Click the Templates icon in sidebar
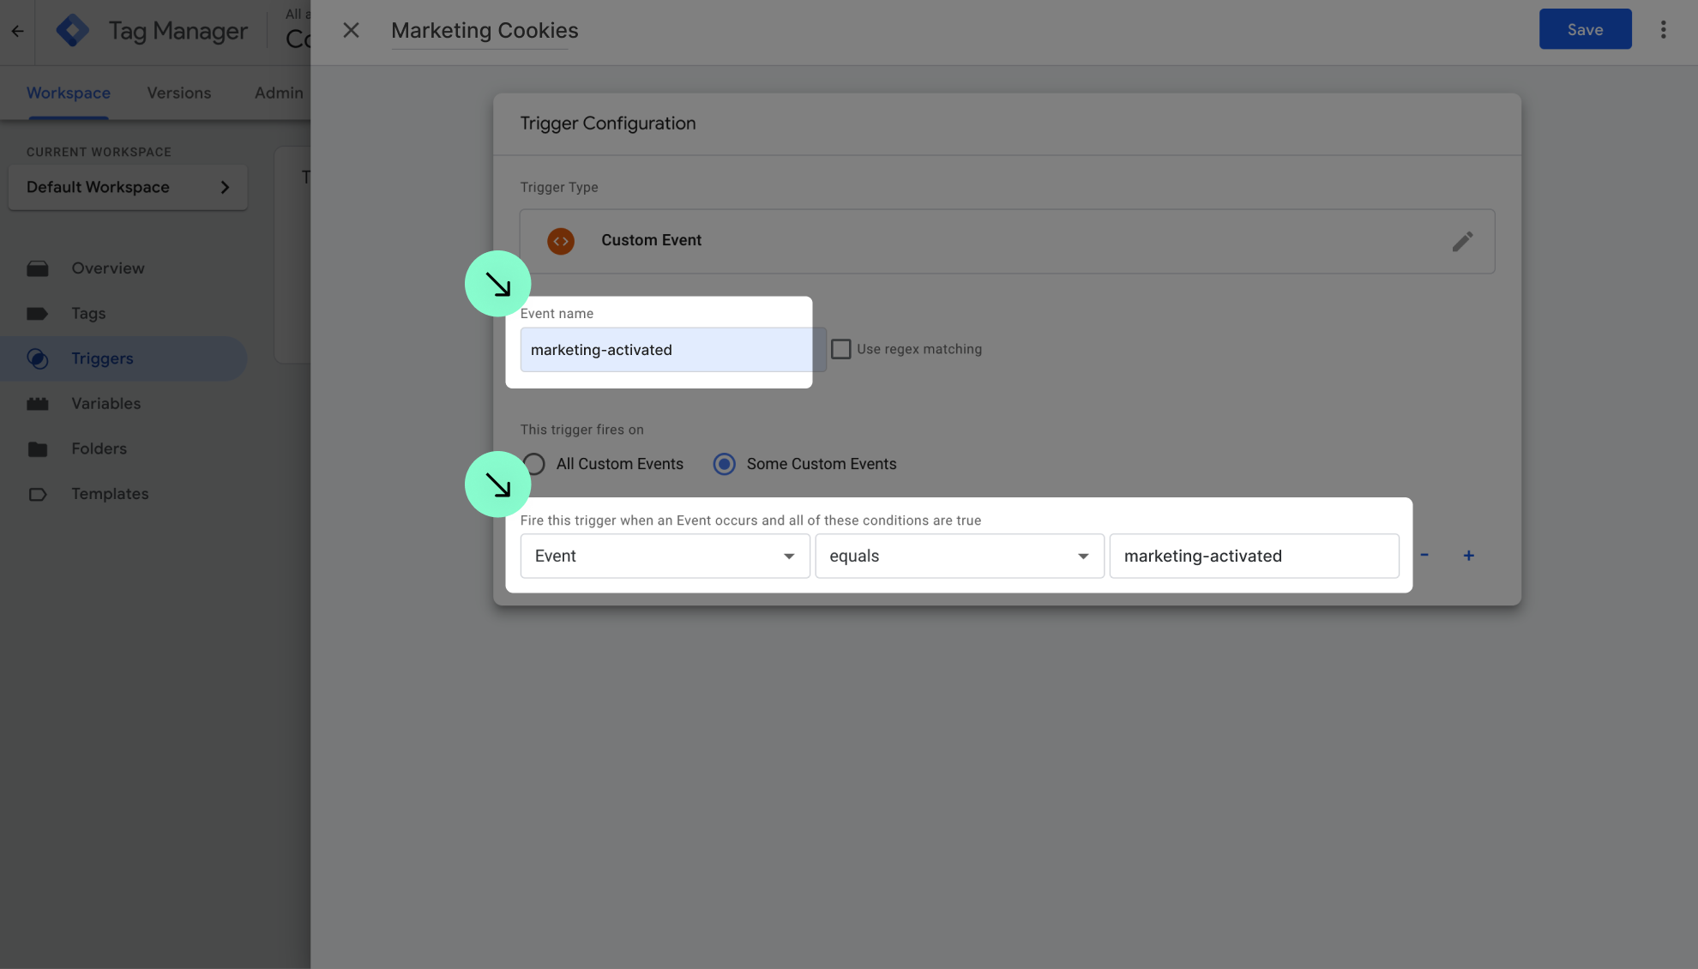Screen dimensions: 1698x969 38,495
